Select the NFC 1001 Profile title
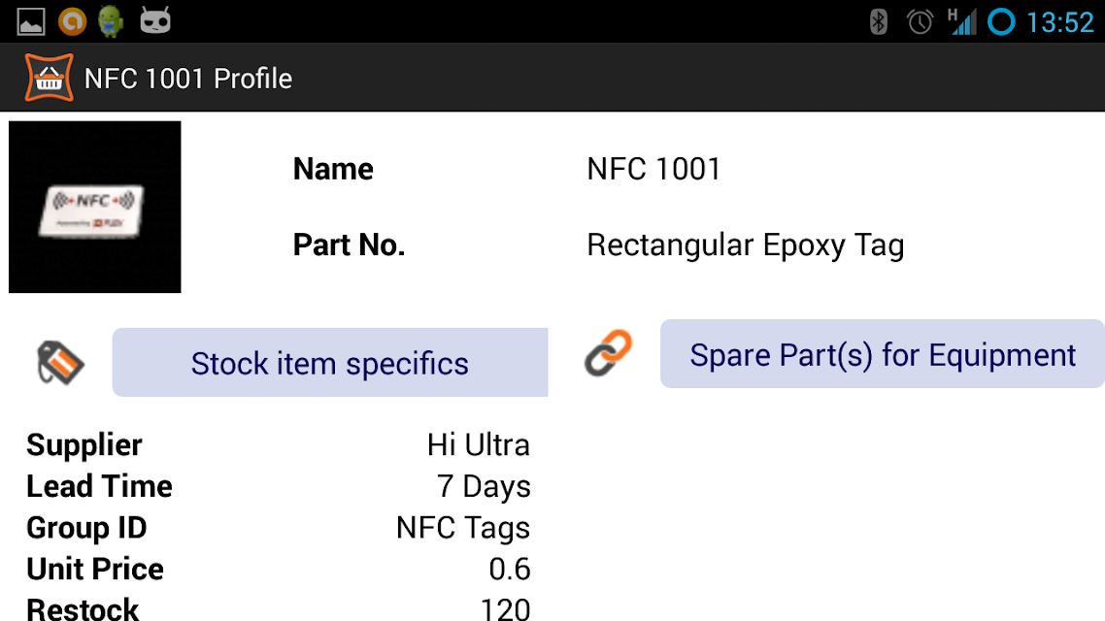This screenshot has height=621, width=1105. [188, 79]
